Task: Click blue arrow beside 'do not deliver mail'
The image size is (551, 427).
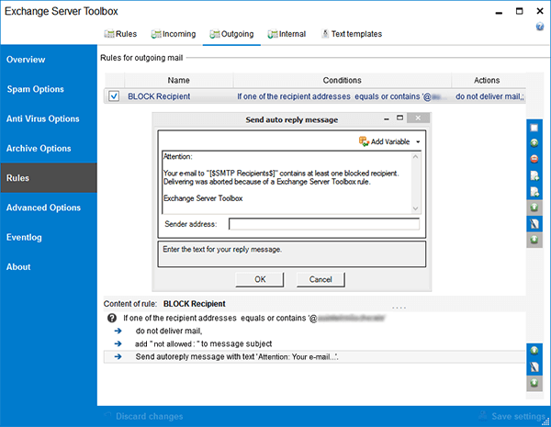Action: [118, 331]
